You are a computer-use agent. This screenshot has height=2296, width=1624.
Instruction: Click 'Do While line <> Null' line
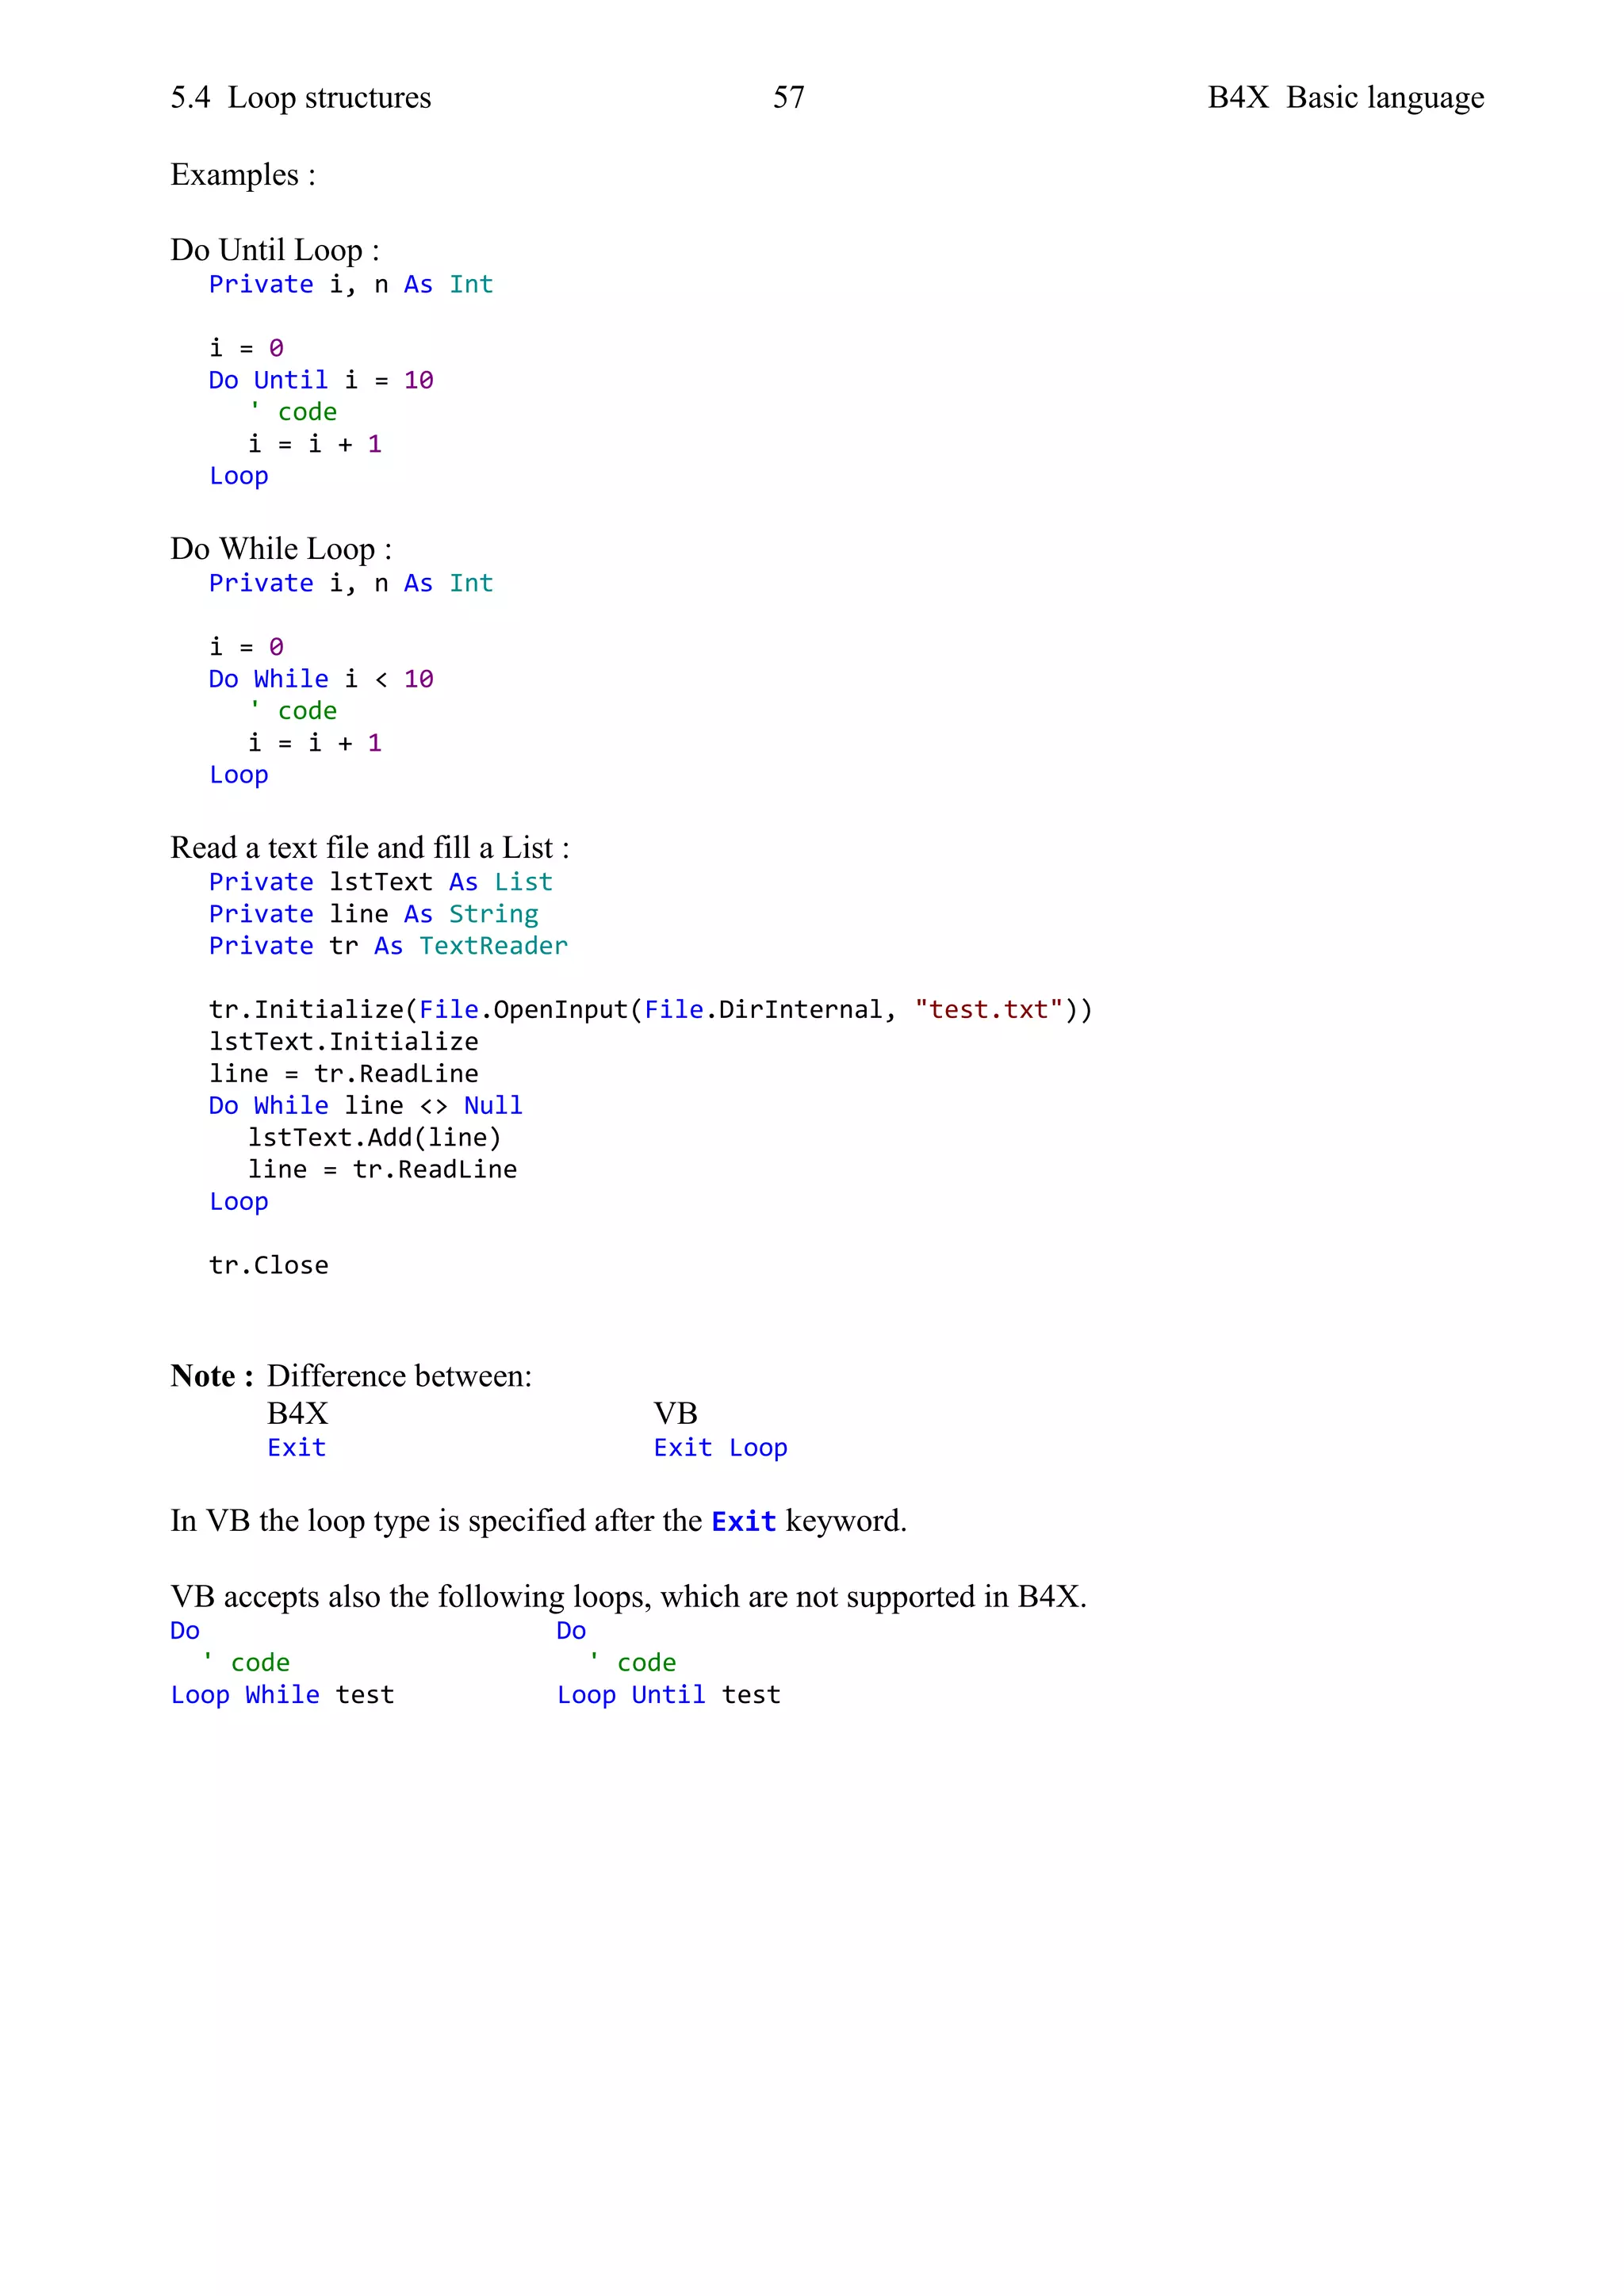(x=366, y=1106)
